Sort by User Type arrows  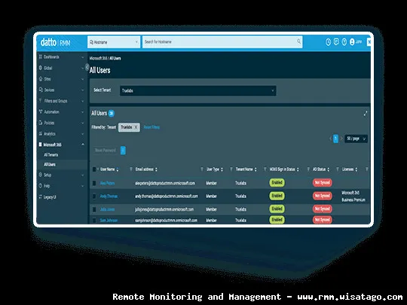point(222,169)
